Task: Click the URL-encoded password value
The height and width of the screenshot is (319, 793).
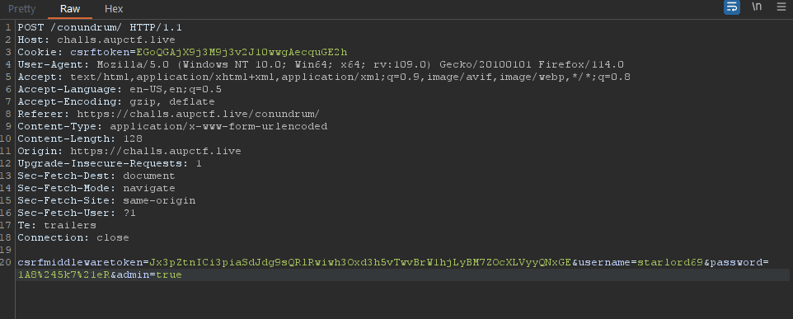Action: tap(63, 275)
